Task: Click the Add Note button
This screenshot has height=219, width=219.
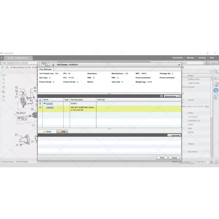Action: pyautogui.click(x=174, y=136)
